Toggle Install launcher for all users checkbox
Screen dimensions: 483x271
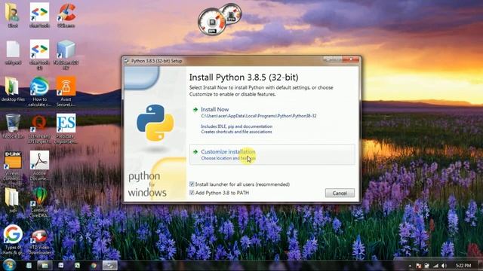tap(192, 184)
